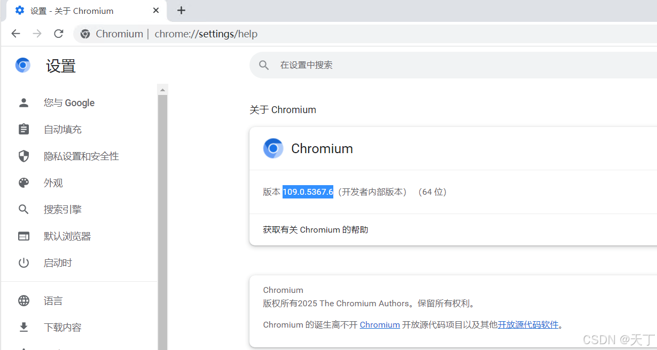
Task: Reload the page with the refresh icon
Action: (x=59, y=34)
